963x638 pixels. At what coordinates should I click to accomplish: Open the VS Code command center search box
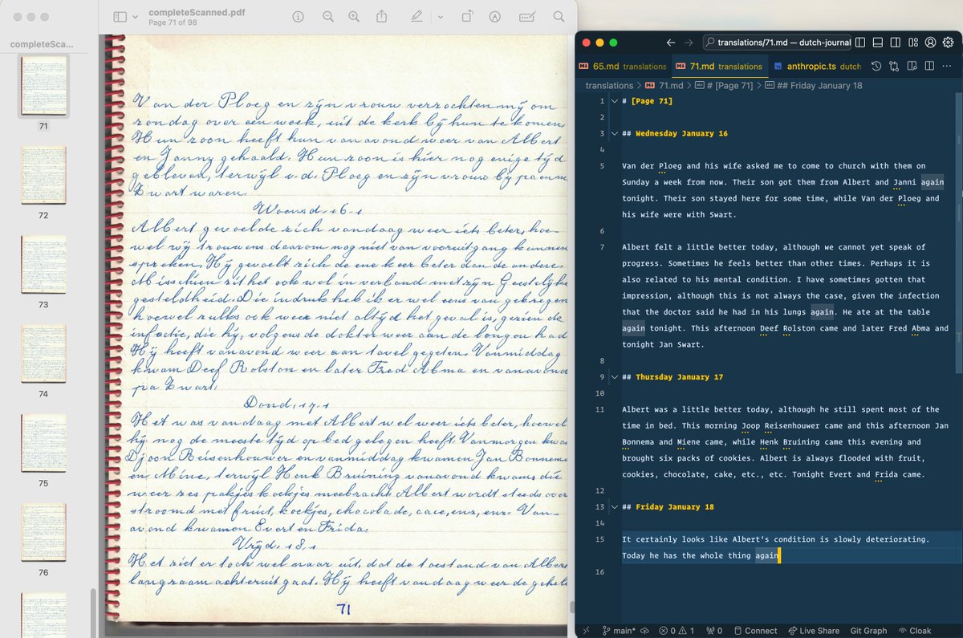pos(777,43)
